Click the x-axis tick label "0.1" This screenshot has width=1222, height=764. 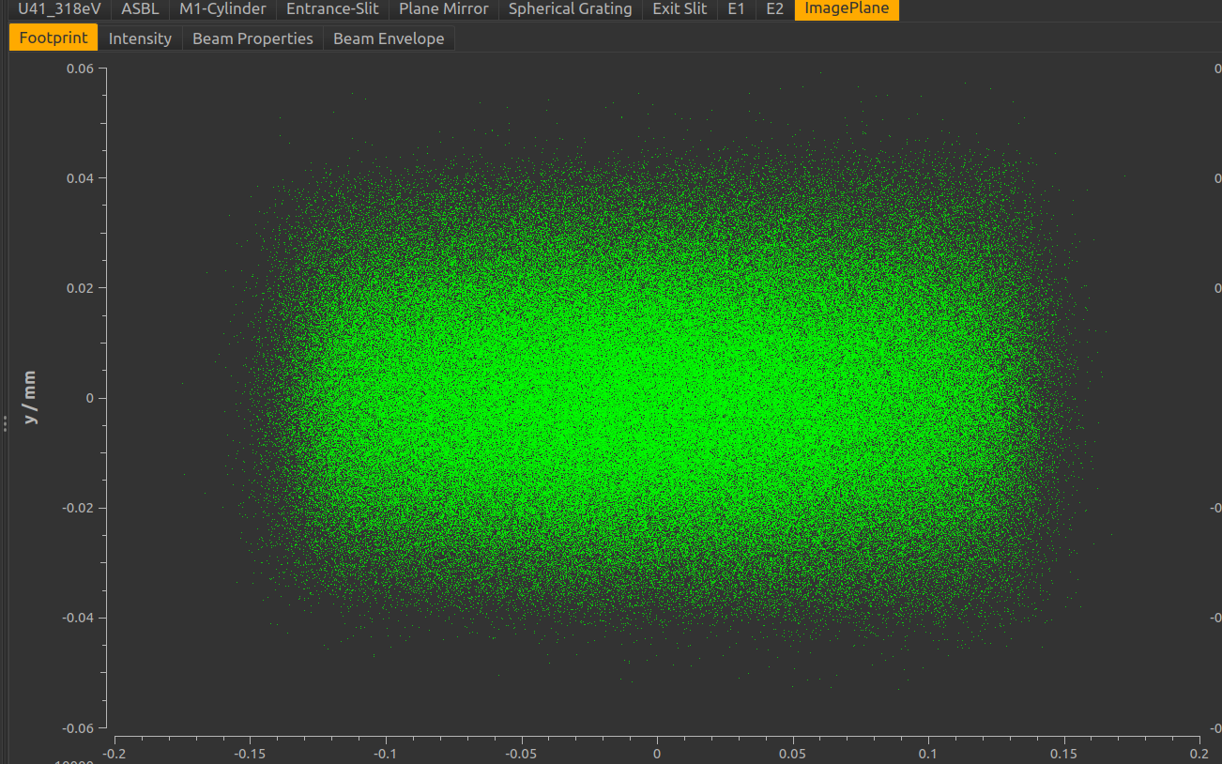(x=928, y=753)
